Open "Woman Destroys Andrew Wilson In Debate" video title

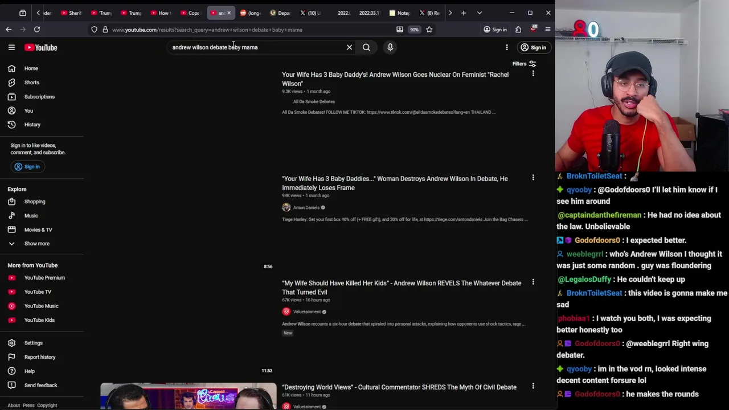(395, 183)
